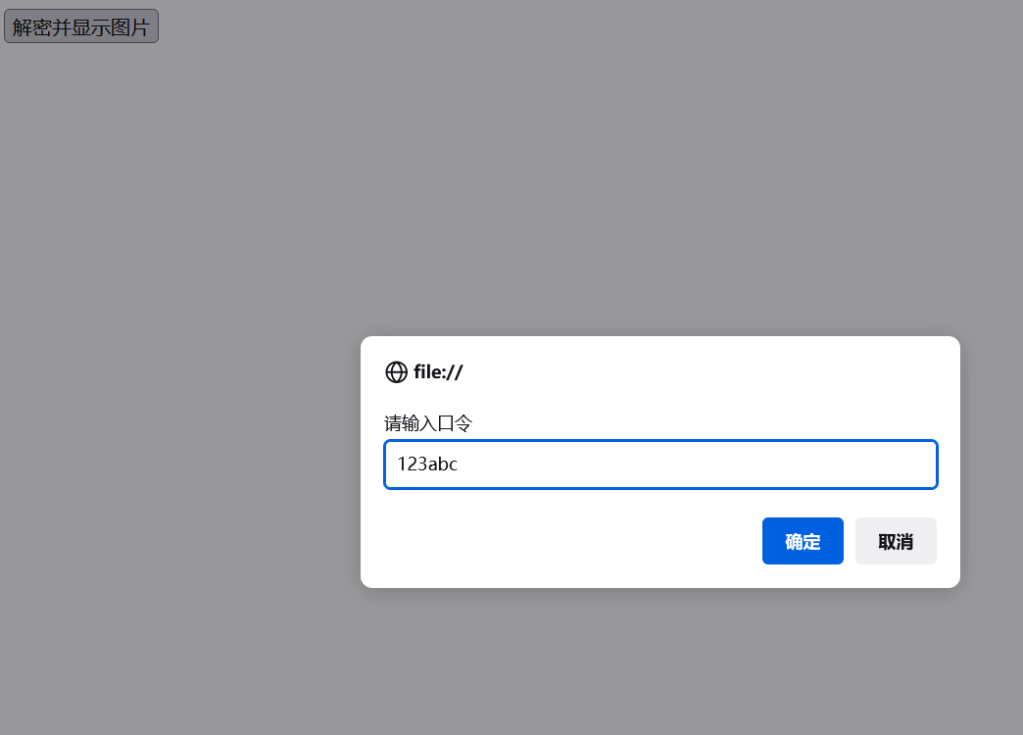Focus the 123abc password input field
Image resolution: width=1023 pixels, height=735 pixels.
(x=660, y=465)
